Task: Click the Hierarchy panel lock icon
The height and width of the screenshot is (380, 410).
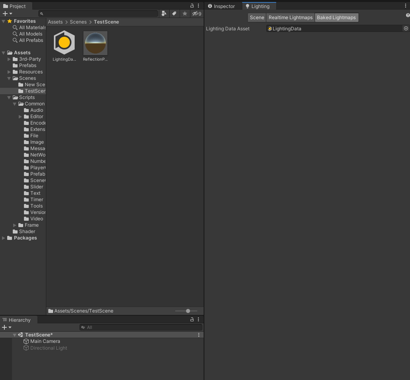Action: point(192,320)
